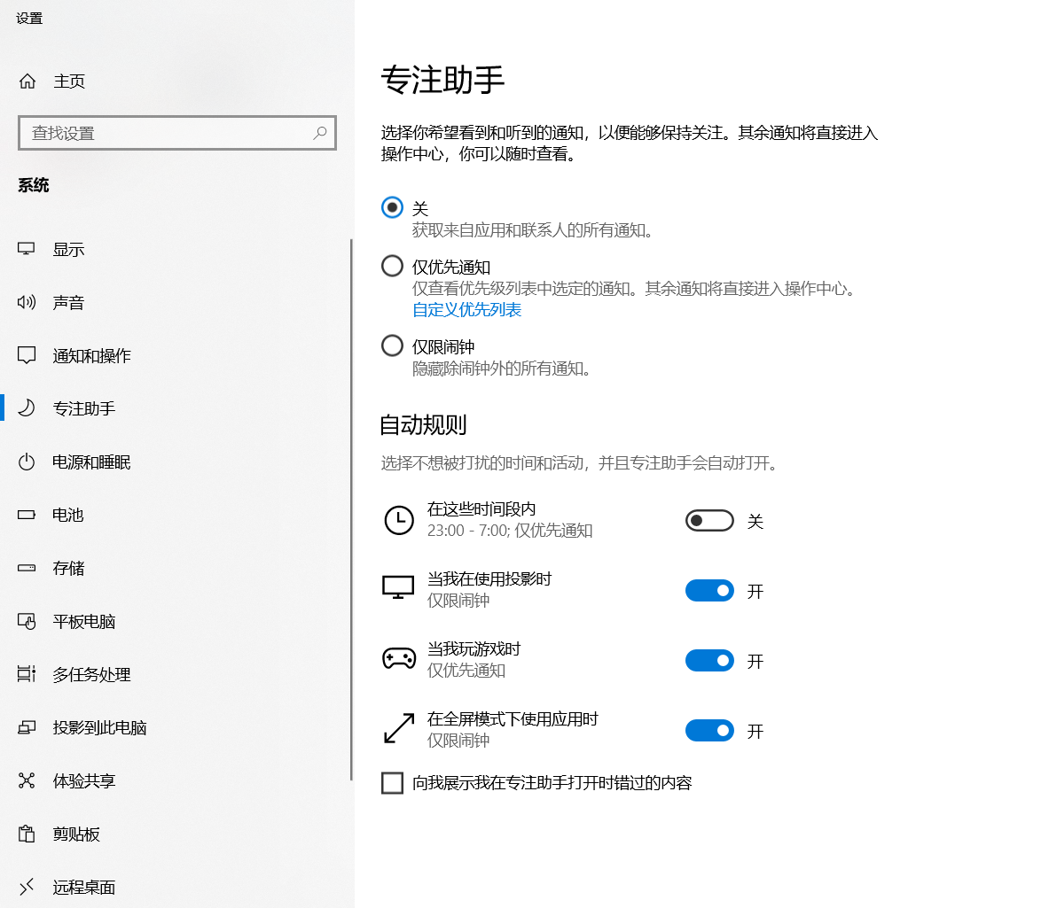Open 通知和操作 page
Viewport: 1049px width, 908px height.
pyautogui.click(x=176, y=355)
